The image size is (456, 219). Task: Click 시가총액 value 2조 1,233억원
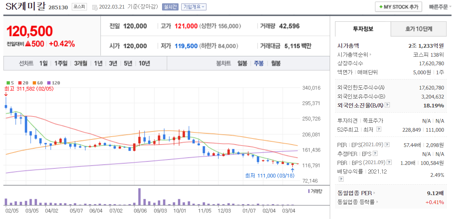tap(426, 46)
